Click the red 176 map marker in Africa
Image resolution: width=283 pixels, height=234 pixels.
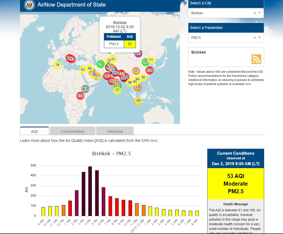pos(80,96)
